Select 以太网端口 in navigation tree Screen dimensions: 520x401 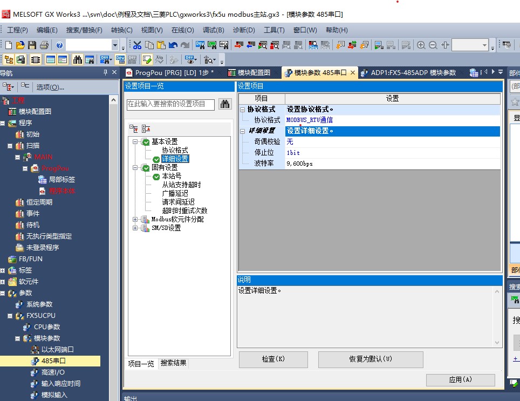(x=57, y=350)
